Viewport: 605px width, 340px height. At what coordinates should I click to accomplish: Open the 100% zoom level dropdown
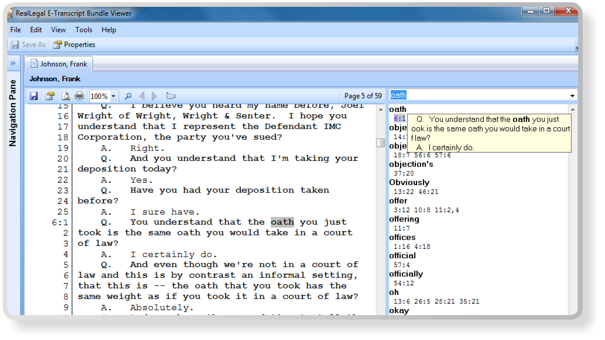(x=113, y=96)
